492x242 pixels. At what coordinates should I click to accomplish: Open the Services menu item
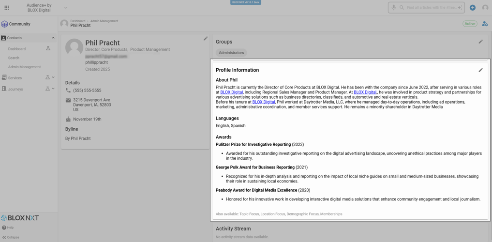point(15,78)
